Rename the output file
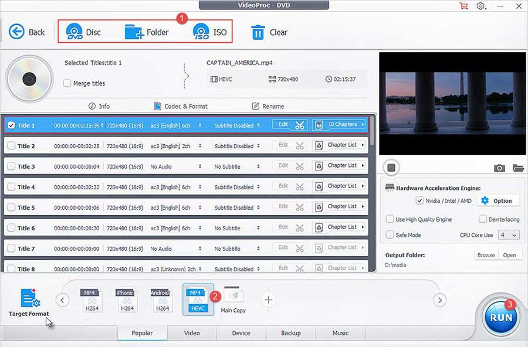This screenshot has width=528, height=347. pos(268,106)
